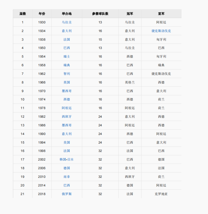Click the 西德 host link for 1974
208x214 pixels.
pos(67,99)
